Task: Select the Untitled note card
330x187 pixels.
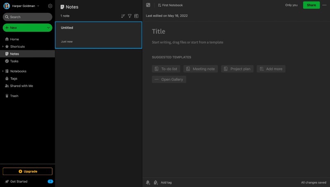Action: coord(99,35)
